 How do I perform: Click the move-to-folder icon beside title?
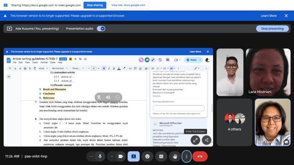point(80,59)
